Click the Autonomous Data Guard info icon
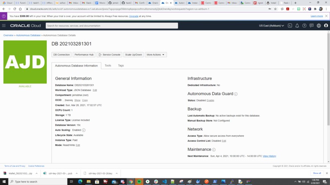The width and height of the screenshot is (330, 185). click(x=236, y=94)
